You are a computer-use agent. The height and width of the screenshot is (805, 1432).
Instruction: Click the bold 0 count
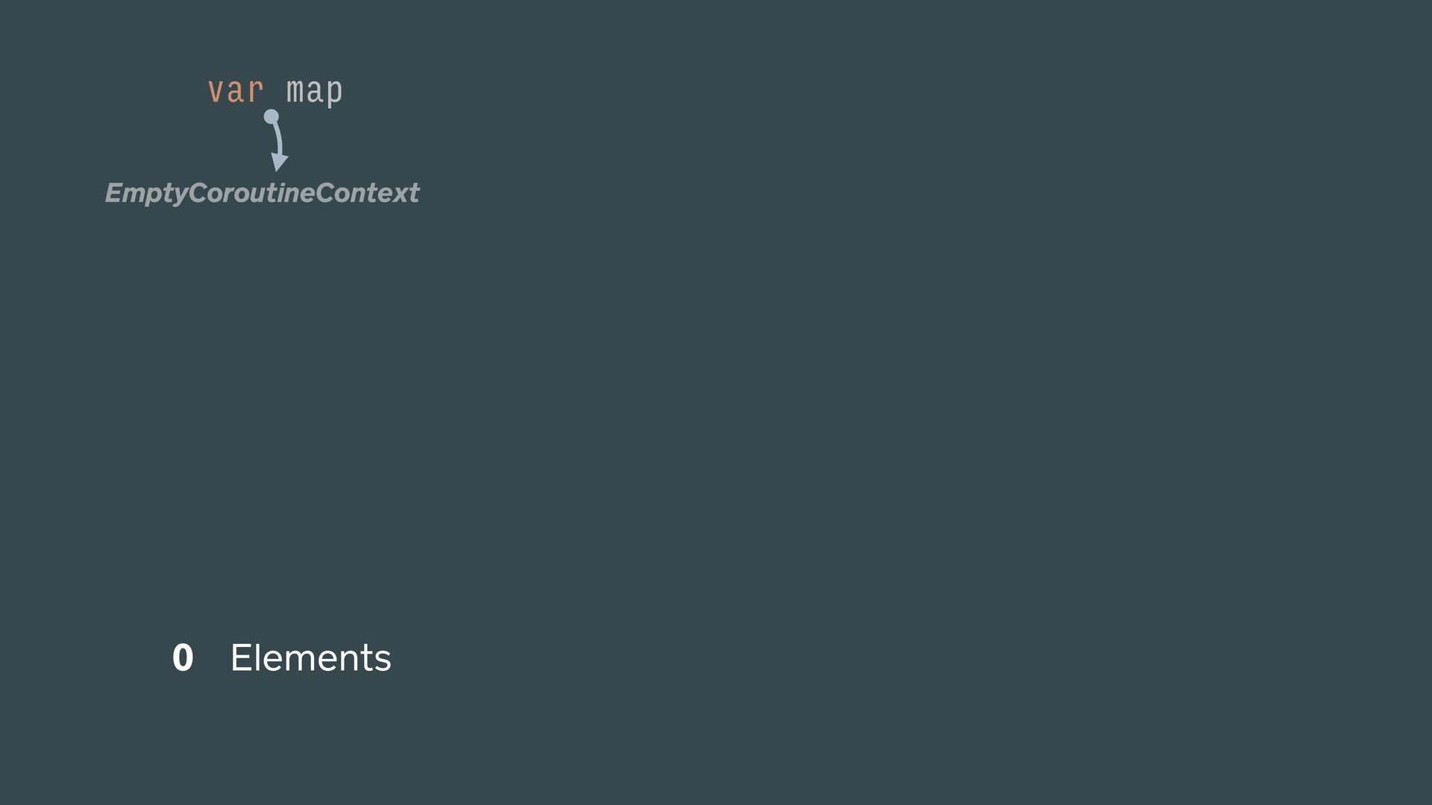183,657
